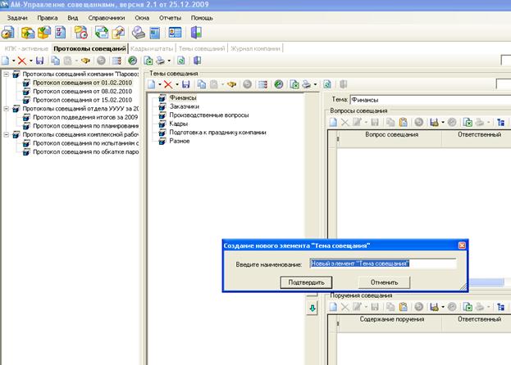Click the printer icon in the main toolbar
This screenshot has width=511, height=365.
click(x=139, y=33)
